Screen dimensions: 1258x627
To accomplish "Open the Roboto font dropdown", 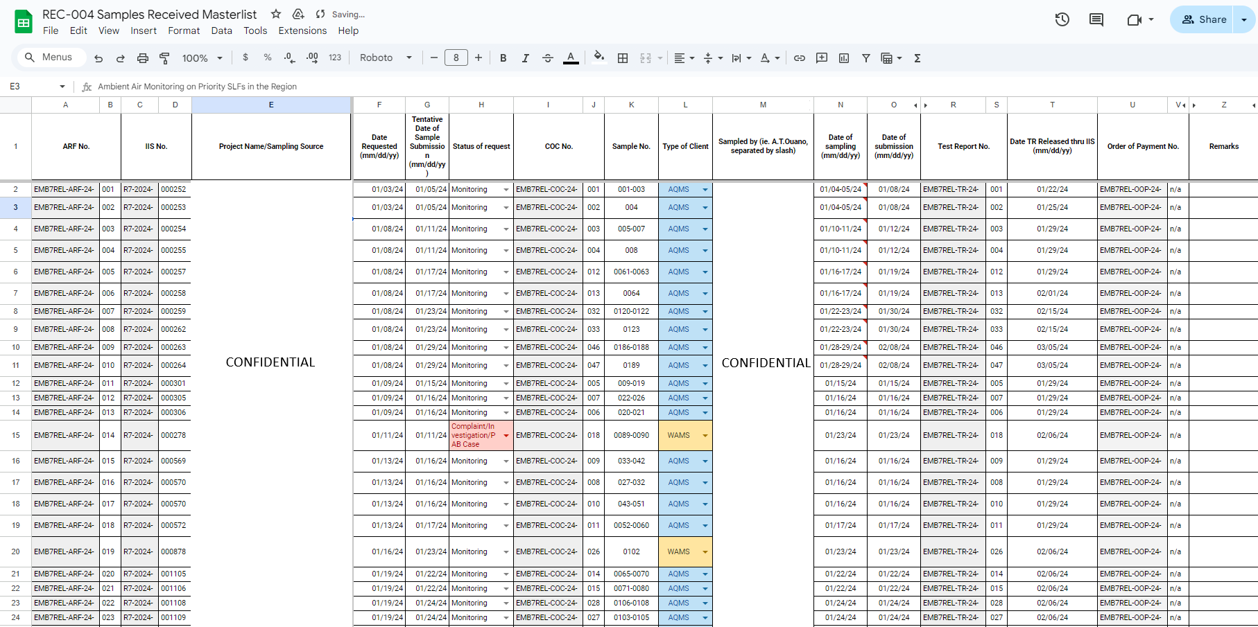I will (386, 58).
